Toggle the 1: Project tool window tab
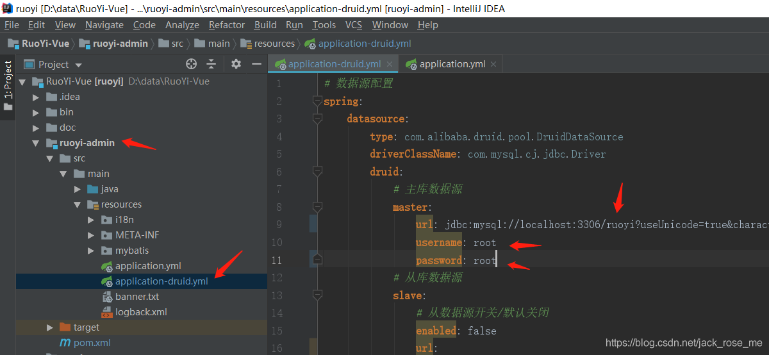This screenshot has width=769, height=355. pos(8,85)
